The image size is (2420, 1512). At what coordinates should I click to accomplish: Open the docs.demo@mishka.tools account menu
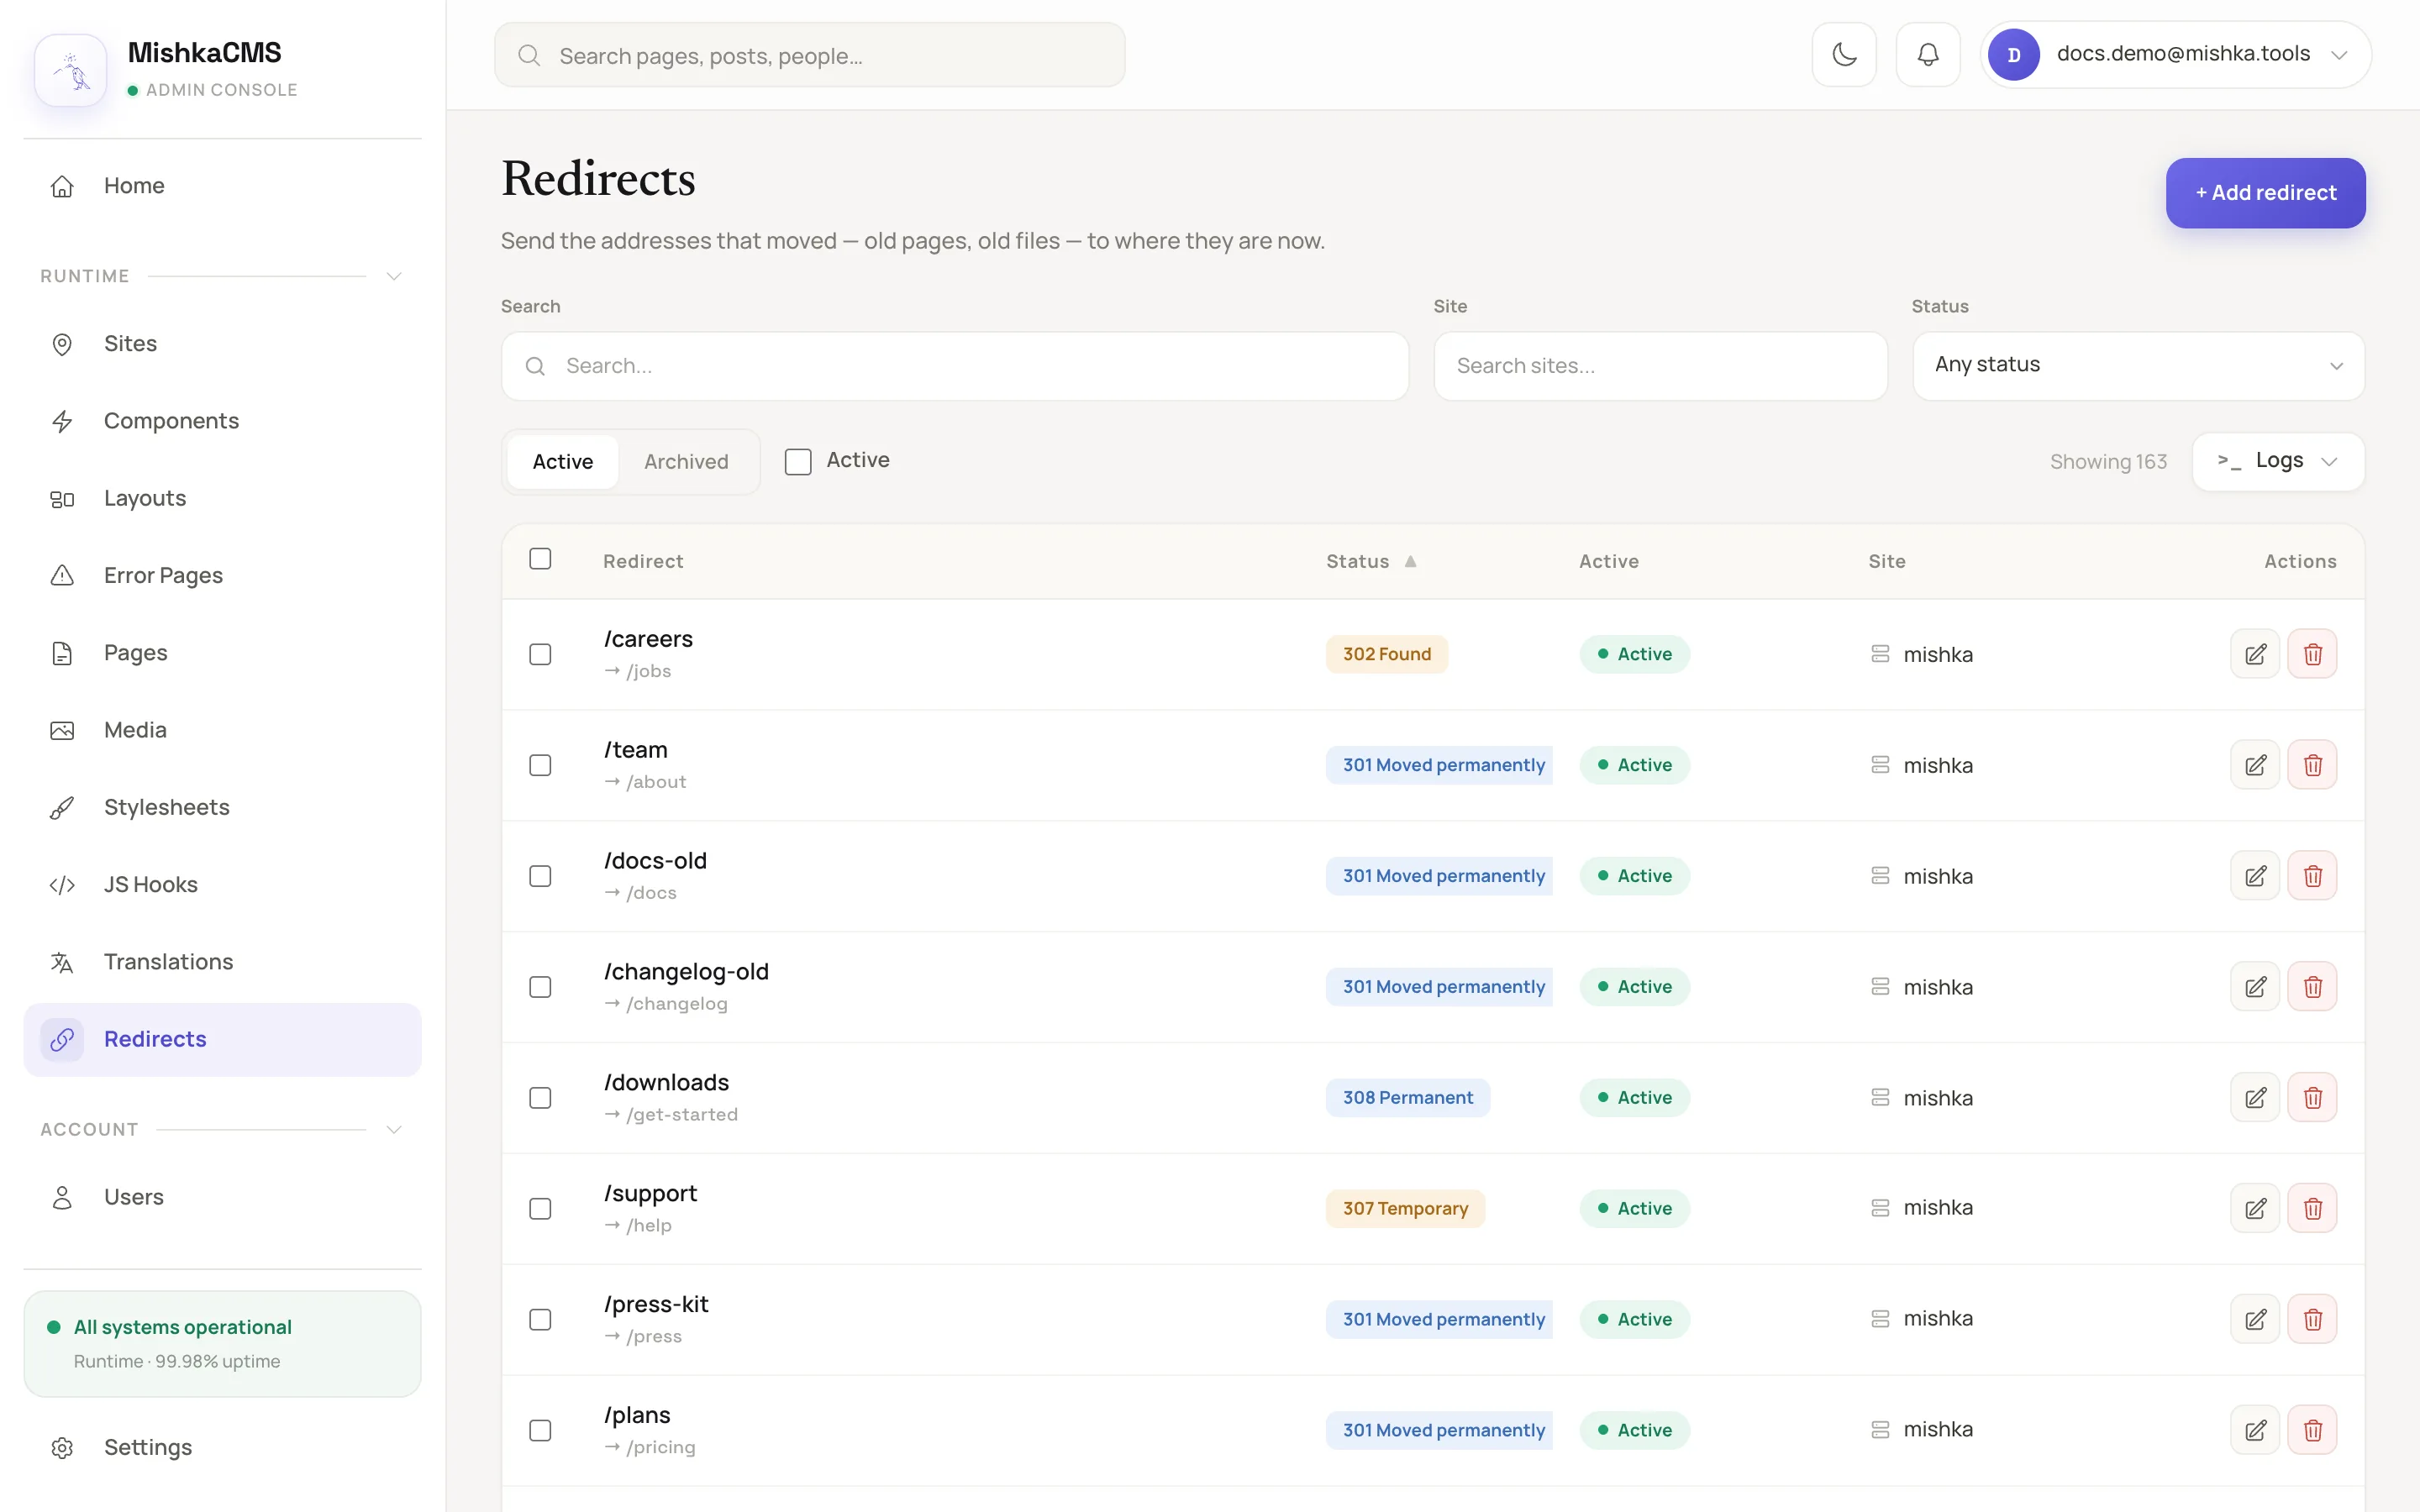[x=2175, y=55]
